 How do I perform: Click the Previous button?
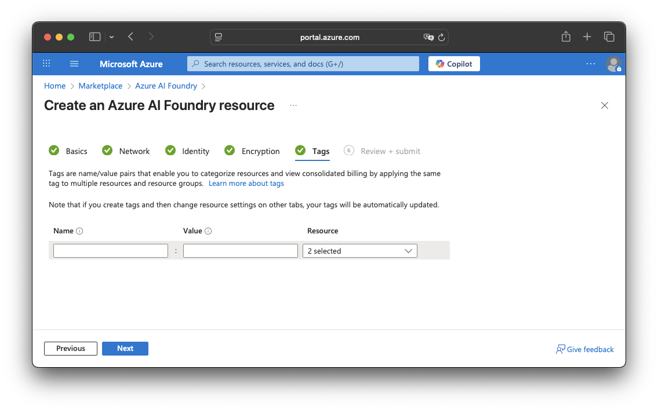coord(71,349)
